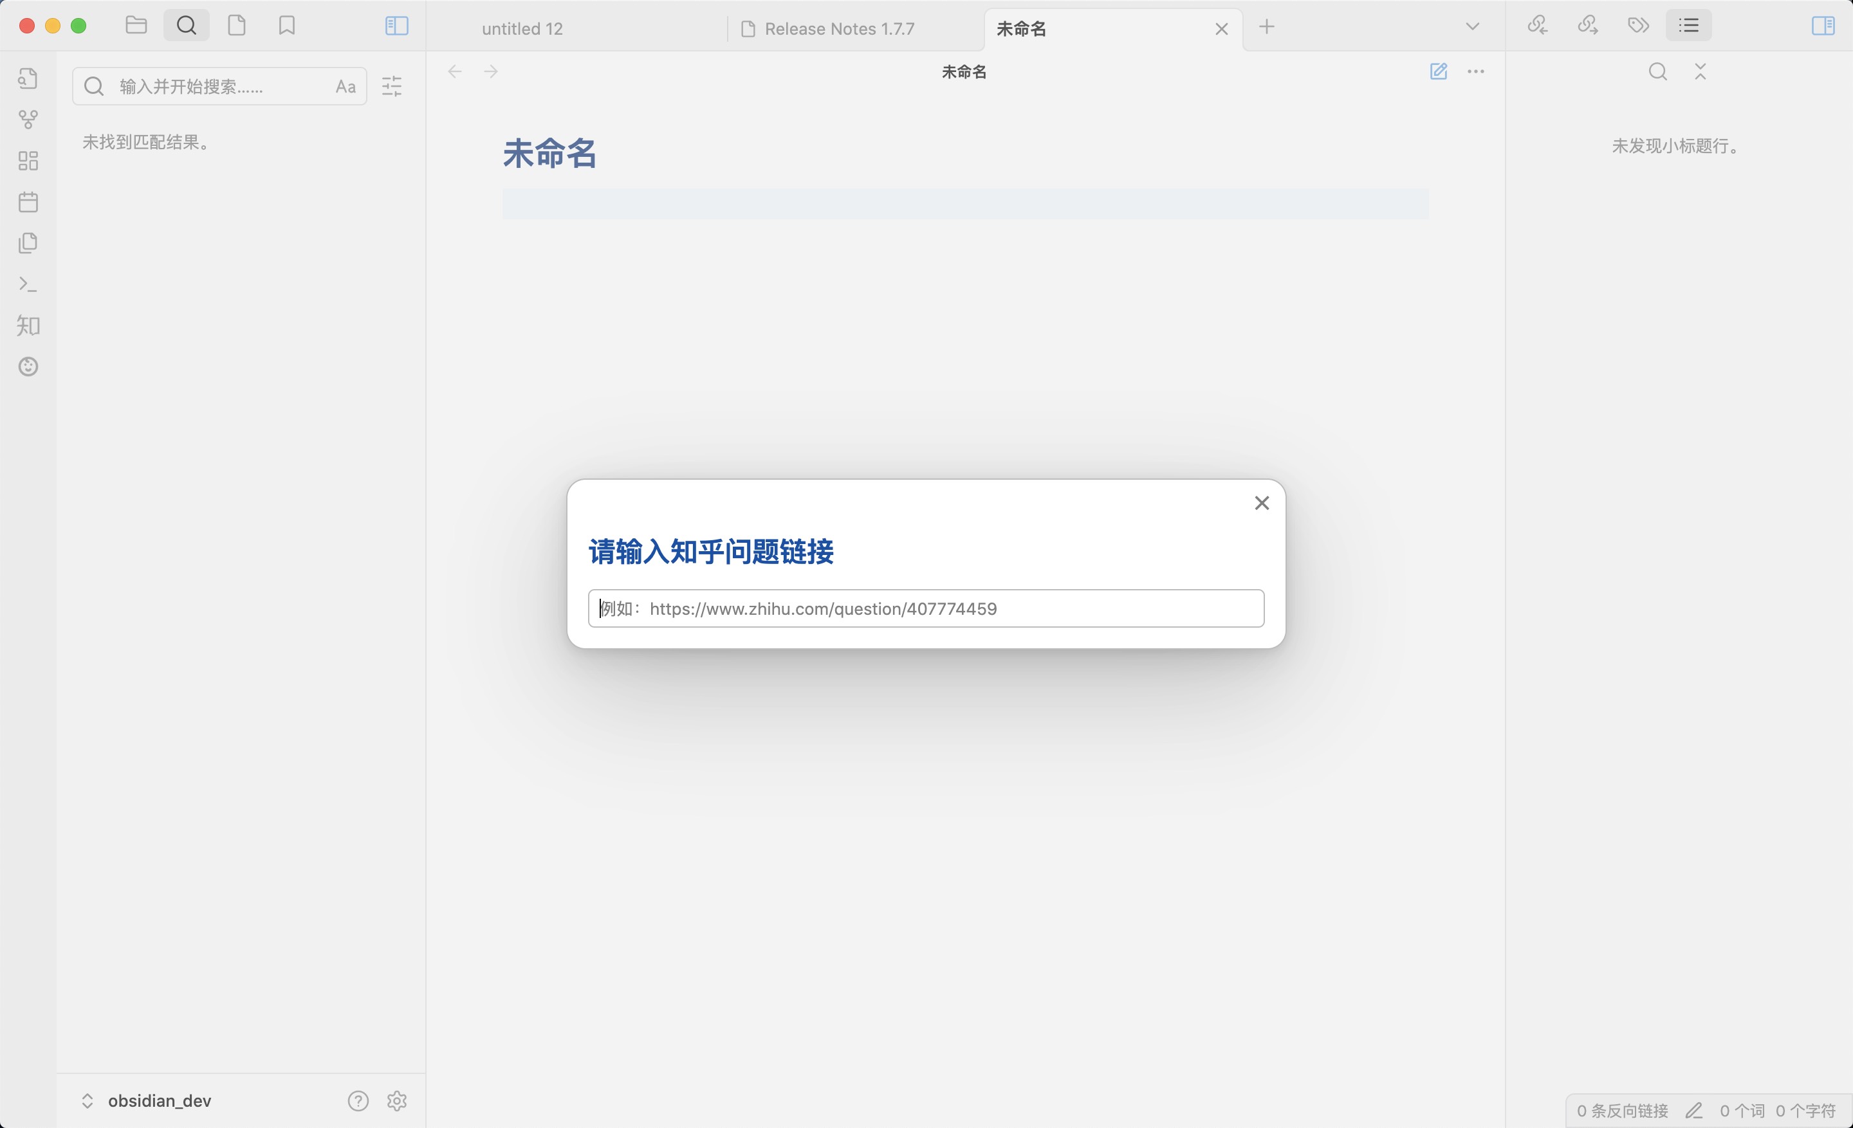1853x1128 pixels.
Task: Create a new note using the toolbar icon
Action: click(237, 25)
